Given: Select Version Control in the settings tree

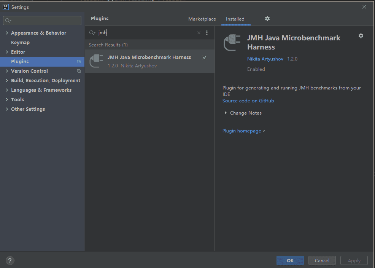Looking at the screenshot, I should point(29,71).
